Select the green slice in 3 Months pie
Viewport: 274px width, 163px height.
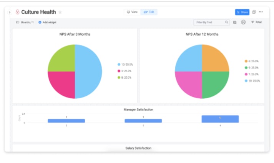[x=64, y=60]
